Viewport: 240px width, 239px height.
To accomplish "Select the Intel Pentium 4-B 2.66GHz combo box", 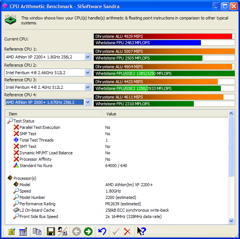I will click(48, 73).
